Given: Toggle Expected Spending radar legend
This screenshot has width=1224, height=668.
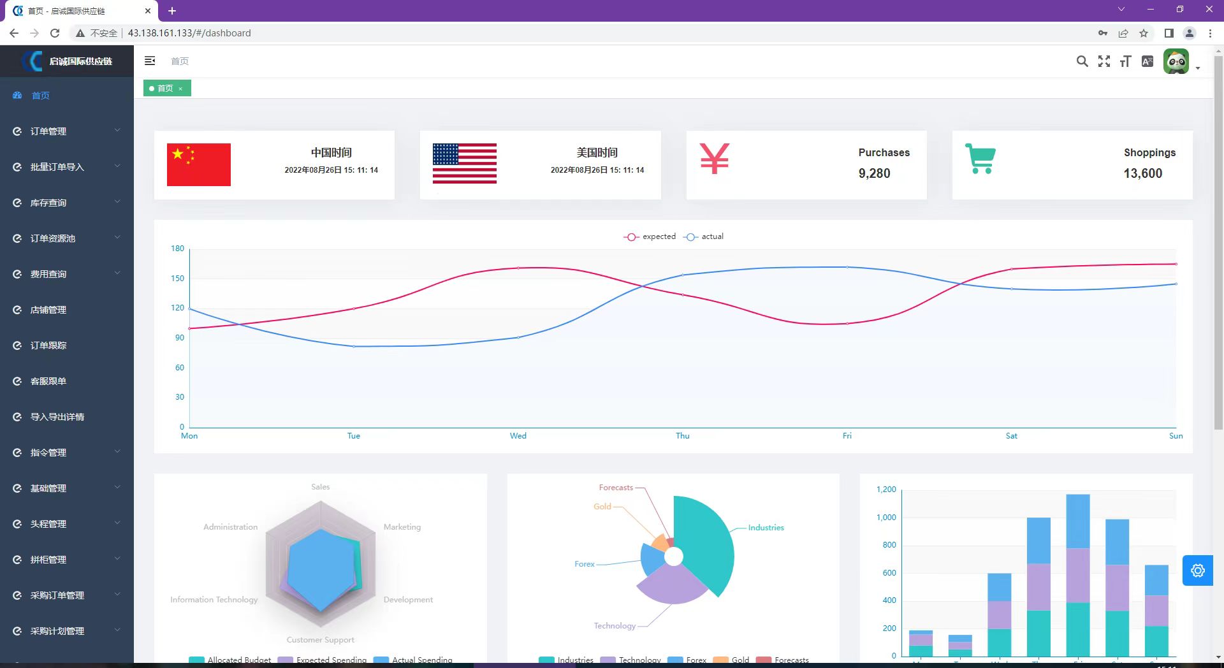Looking at the screenshot, I should coord(323,660).
